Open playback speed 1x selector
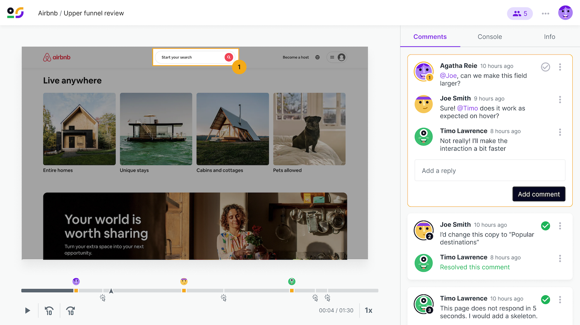Image resolution: width=580 pixels, height=325 pixels. point(368,310)
